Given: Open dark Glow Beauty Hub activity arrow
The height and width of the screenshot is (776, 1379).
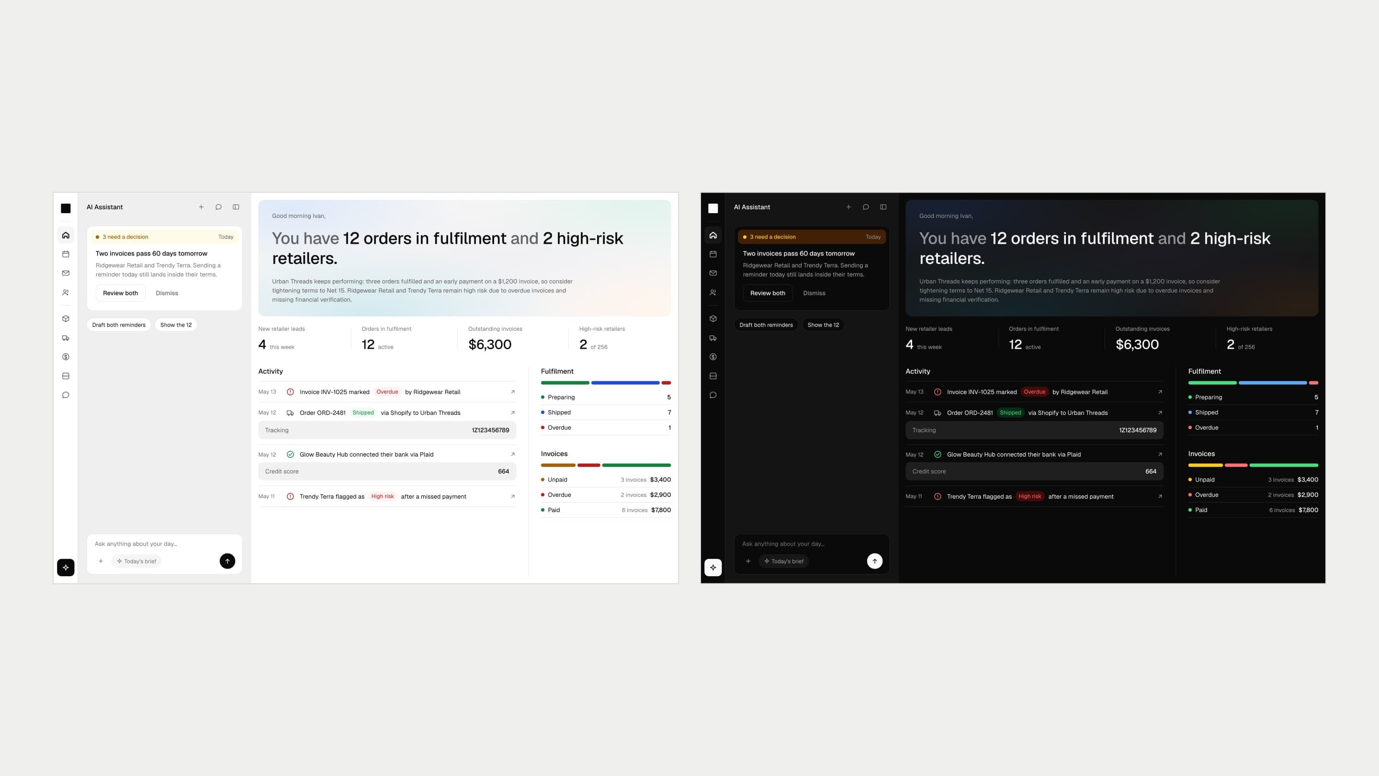Looking at the screenshot, I should point(1160,454).
